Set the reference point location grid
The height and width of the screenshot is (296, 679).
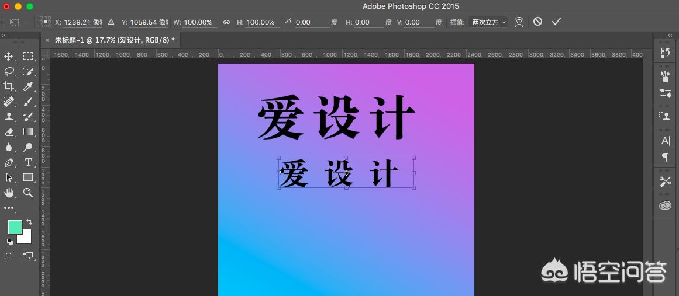pyautogui.click(x=45, y=22)
